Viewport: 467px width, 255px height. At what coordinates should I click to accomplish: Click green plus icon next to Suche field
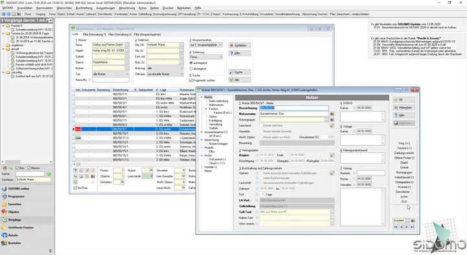tap(49, 174)
